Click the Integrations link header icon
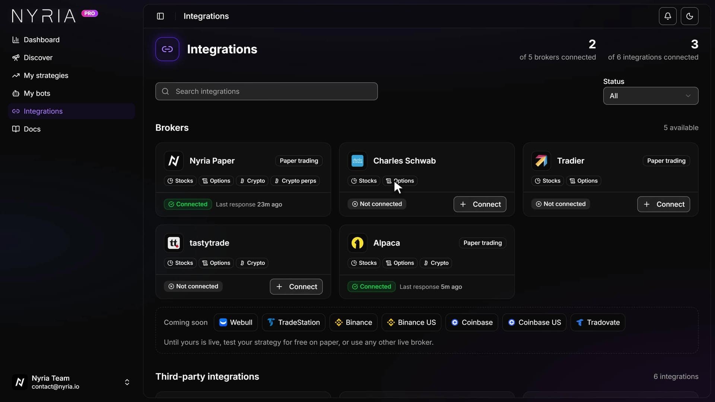This screenshot has height=402, width=715. 167,49
